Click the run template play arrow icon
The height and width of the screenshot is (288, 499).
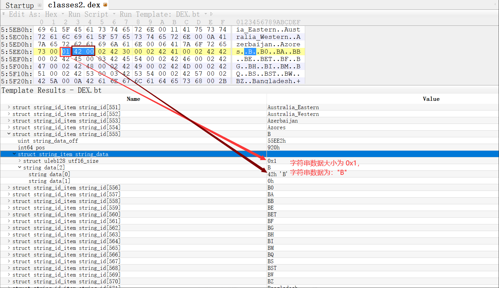[211, 14]
